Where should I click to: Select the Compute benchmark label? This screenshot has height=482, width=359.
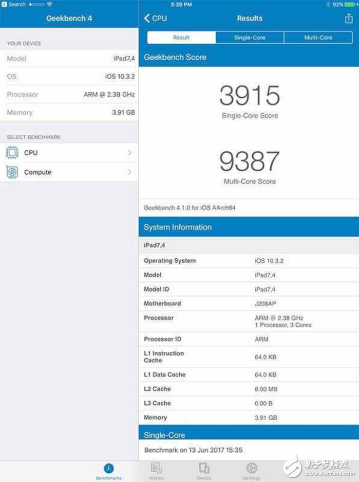tap(37, 172)
